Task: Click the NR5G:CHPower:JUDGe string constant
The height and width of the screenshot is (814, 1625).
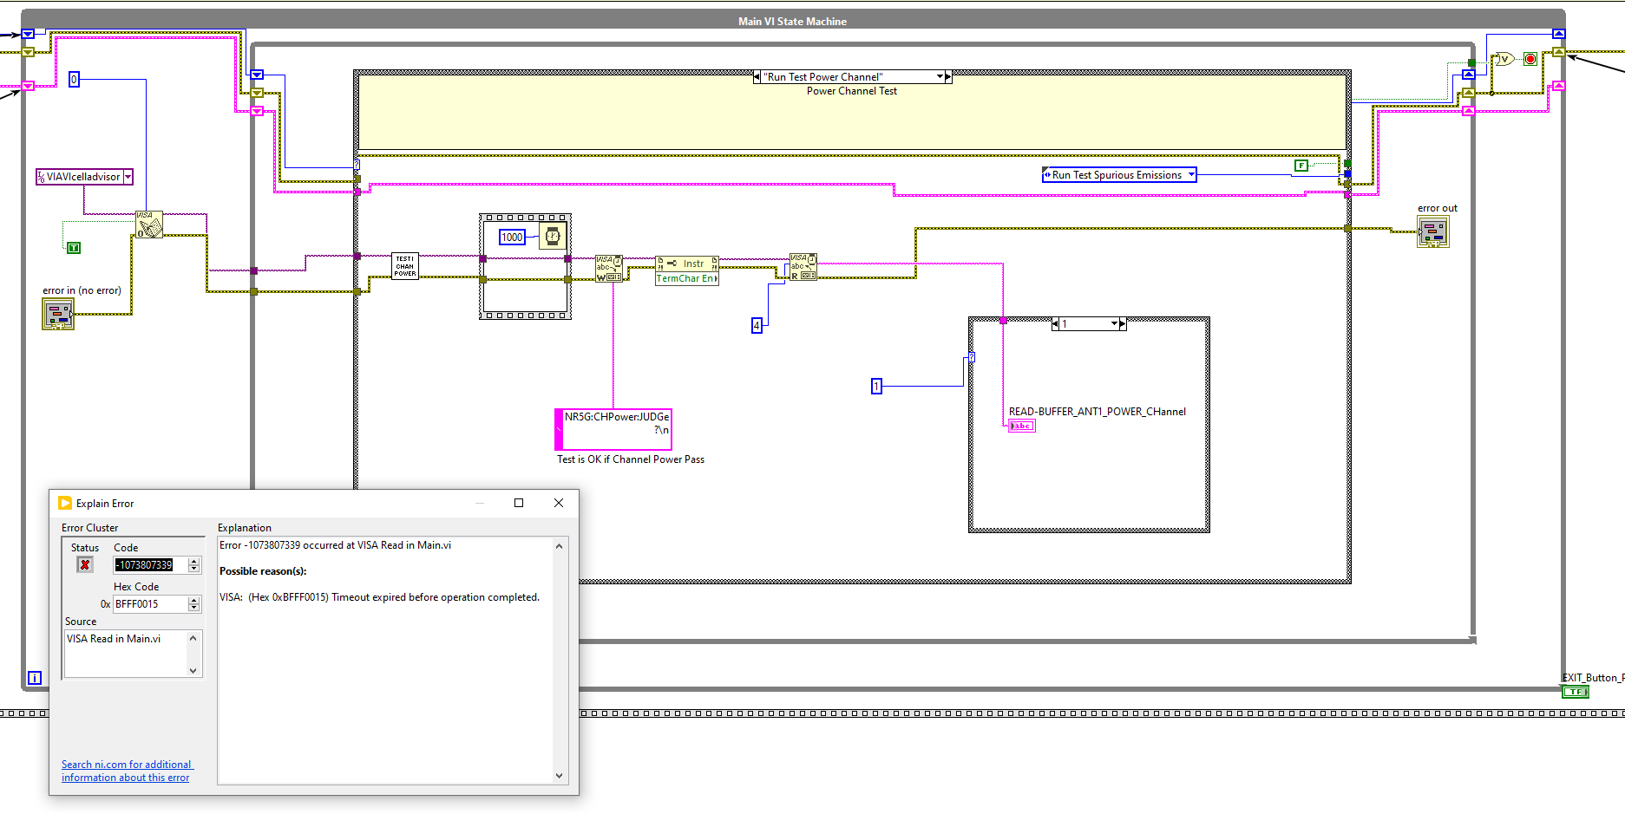Action: click(x=613, y=429)
